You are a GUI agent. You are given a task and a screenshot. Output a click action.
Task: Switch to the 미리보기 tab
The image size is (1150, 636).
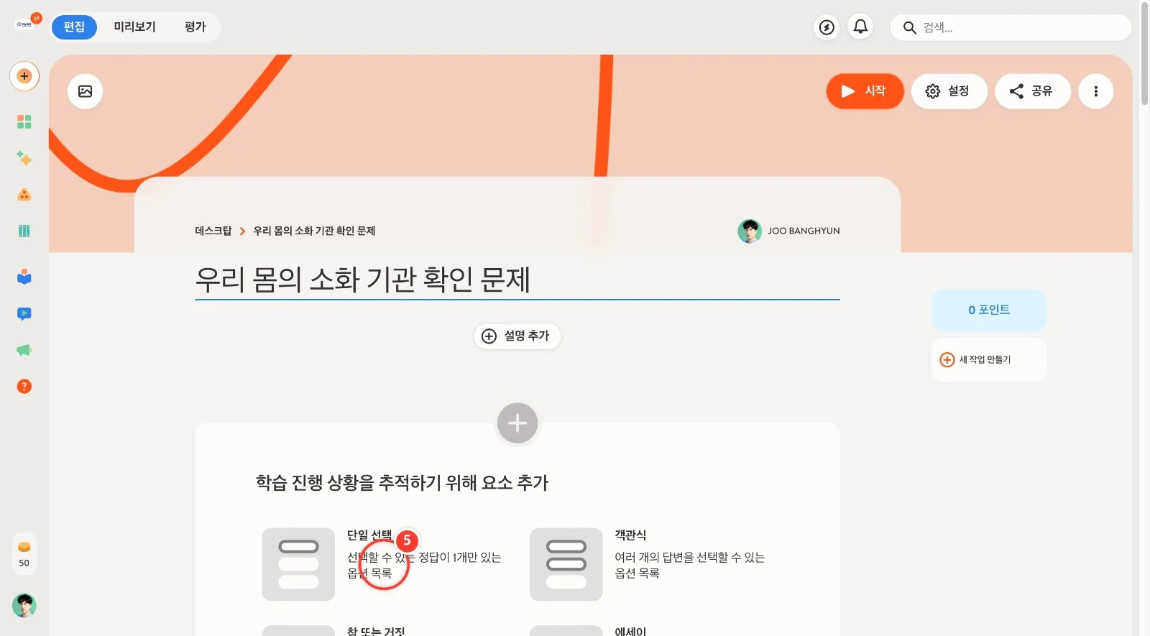tap(134, 27)
